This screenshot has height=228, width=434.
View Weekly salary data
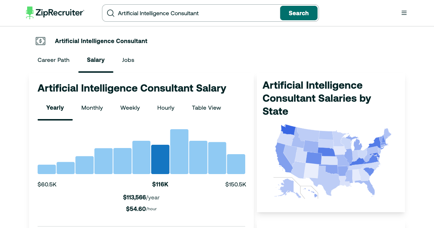130,108
